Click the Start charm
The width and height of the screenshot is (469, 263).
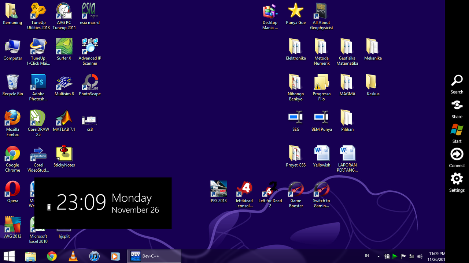pyautogui.click(x=457, y=134)
